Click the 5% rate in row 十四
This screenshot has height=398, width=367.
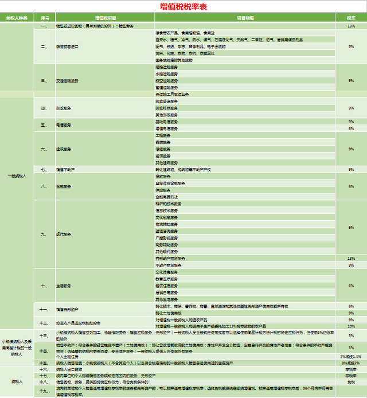pyautogui.click(x=352, y=348)
